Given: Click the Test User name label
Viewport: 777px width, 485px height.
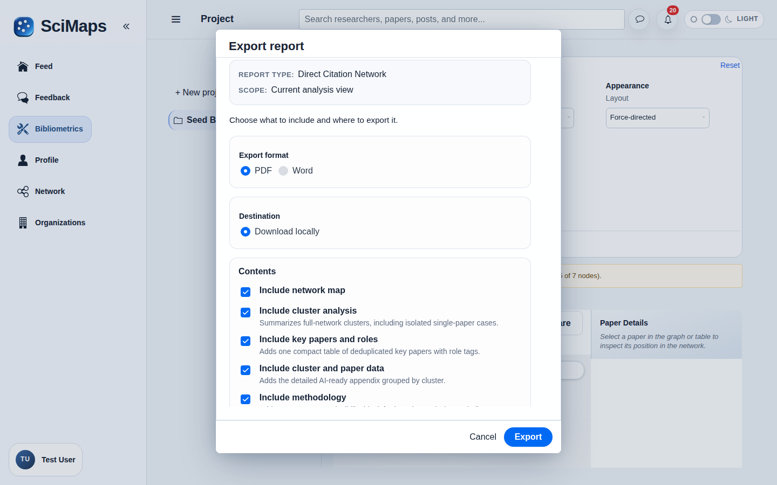Looking at the screenshot, I should [x=58, y=460].
